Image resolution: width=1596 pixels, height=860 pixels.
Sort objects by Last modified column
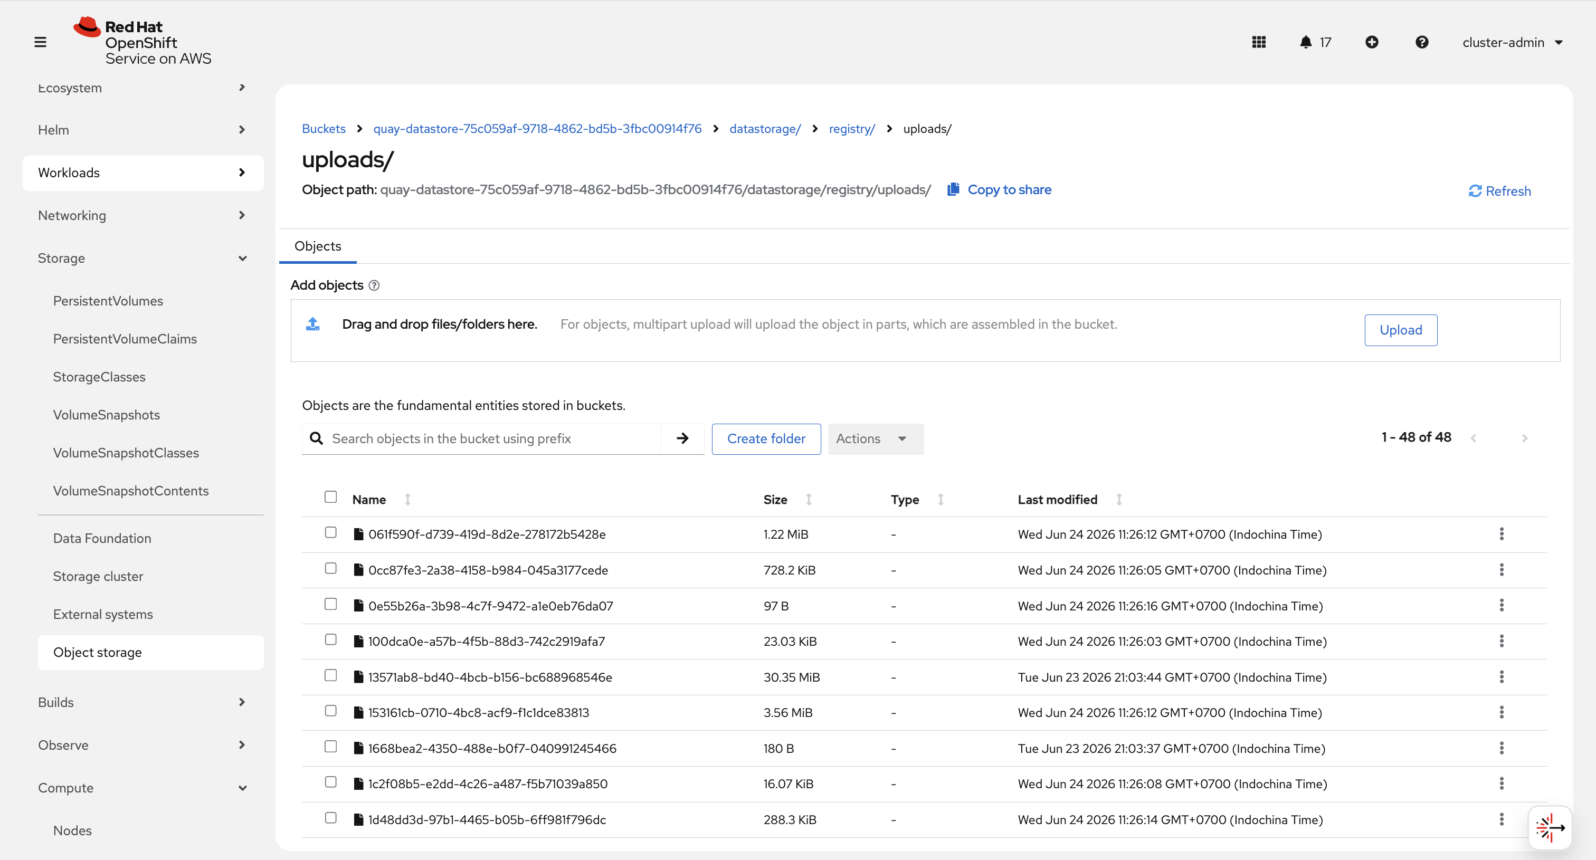pyautogui.click(x=1119, y=500)
